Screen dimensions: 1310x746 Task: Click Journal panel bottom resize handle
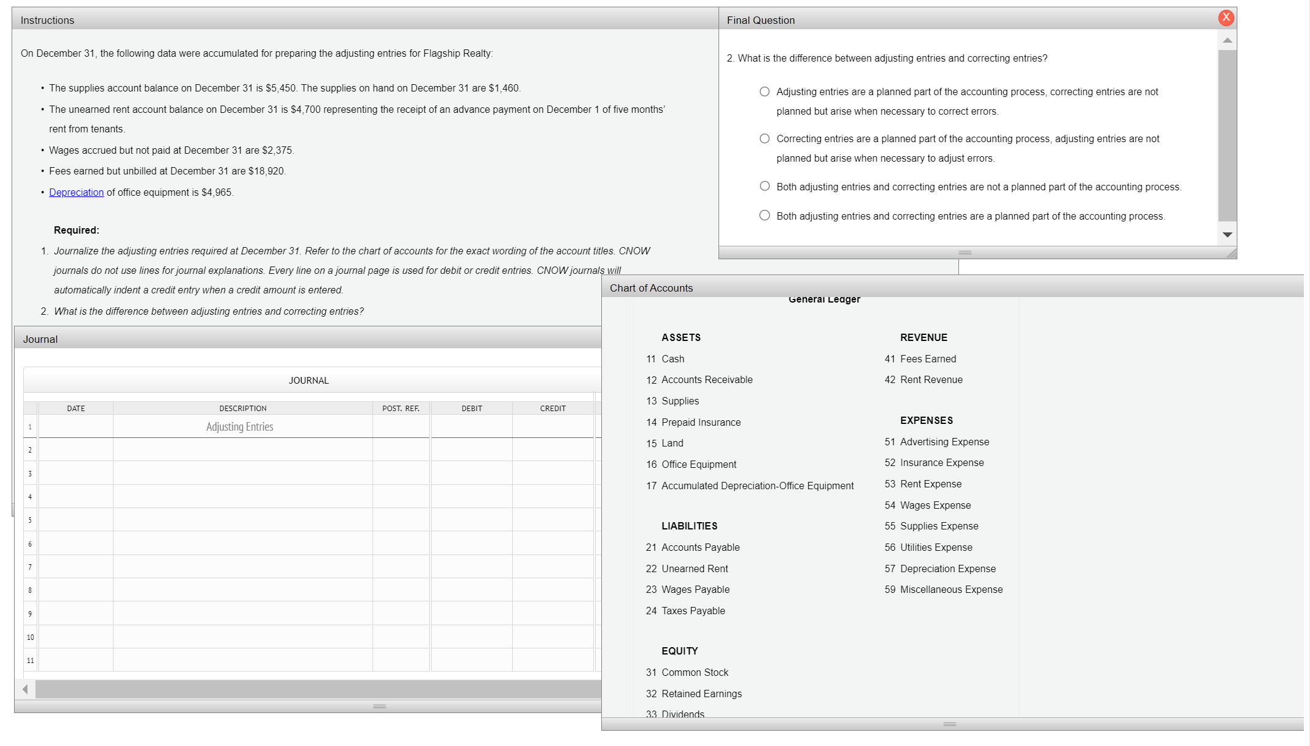pyautogui.click(x=379, y=706)
